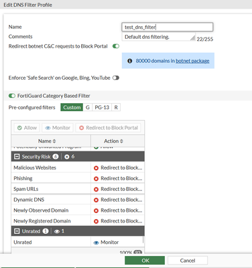This screenshot has width=252, height=268.
Task: Click block icon for Newly Registered Domain
Action: pos(96,221)
